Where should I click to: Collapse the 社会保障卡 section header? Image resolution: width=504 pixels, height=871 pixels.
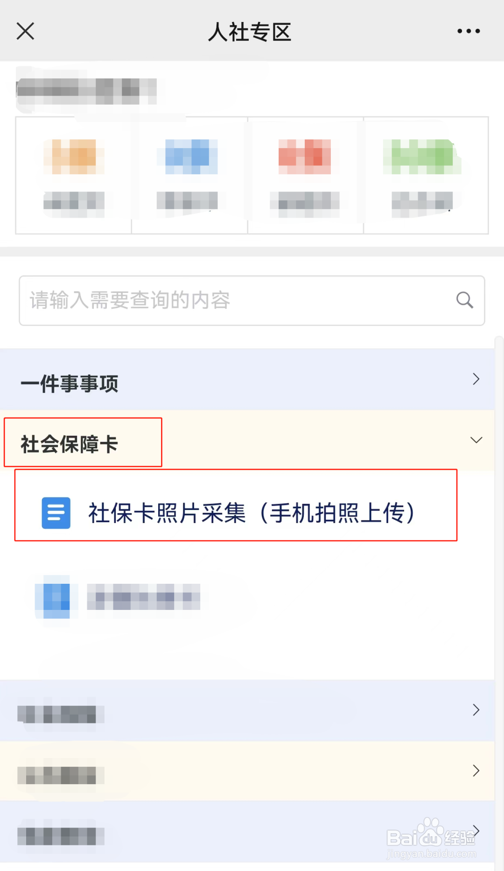pos(247,440)
